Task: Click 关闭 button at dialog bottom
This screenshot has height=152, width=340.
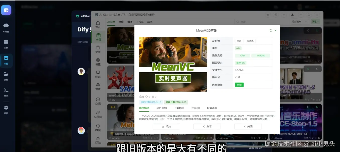Action: click(x=248, y=127)
